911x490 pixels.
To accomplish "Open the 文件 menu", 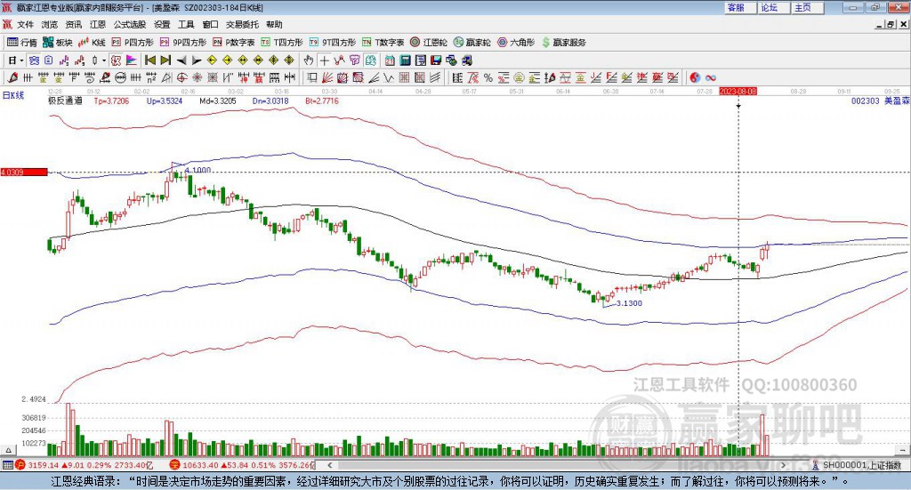I will coord(25,24).
